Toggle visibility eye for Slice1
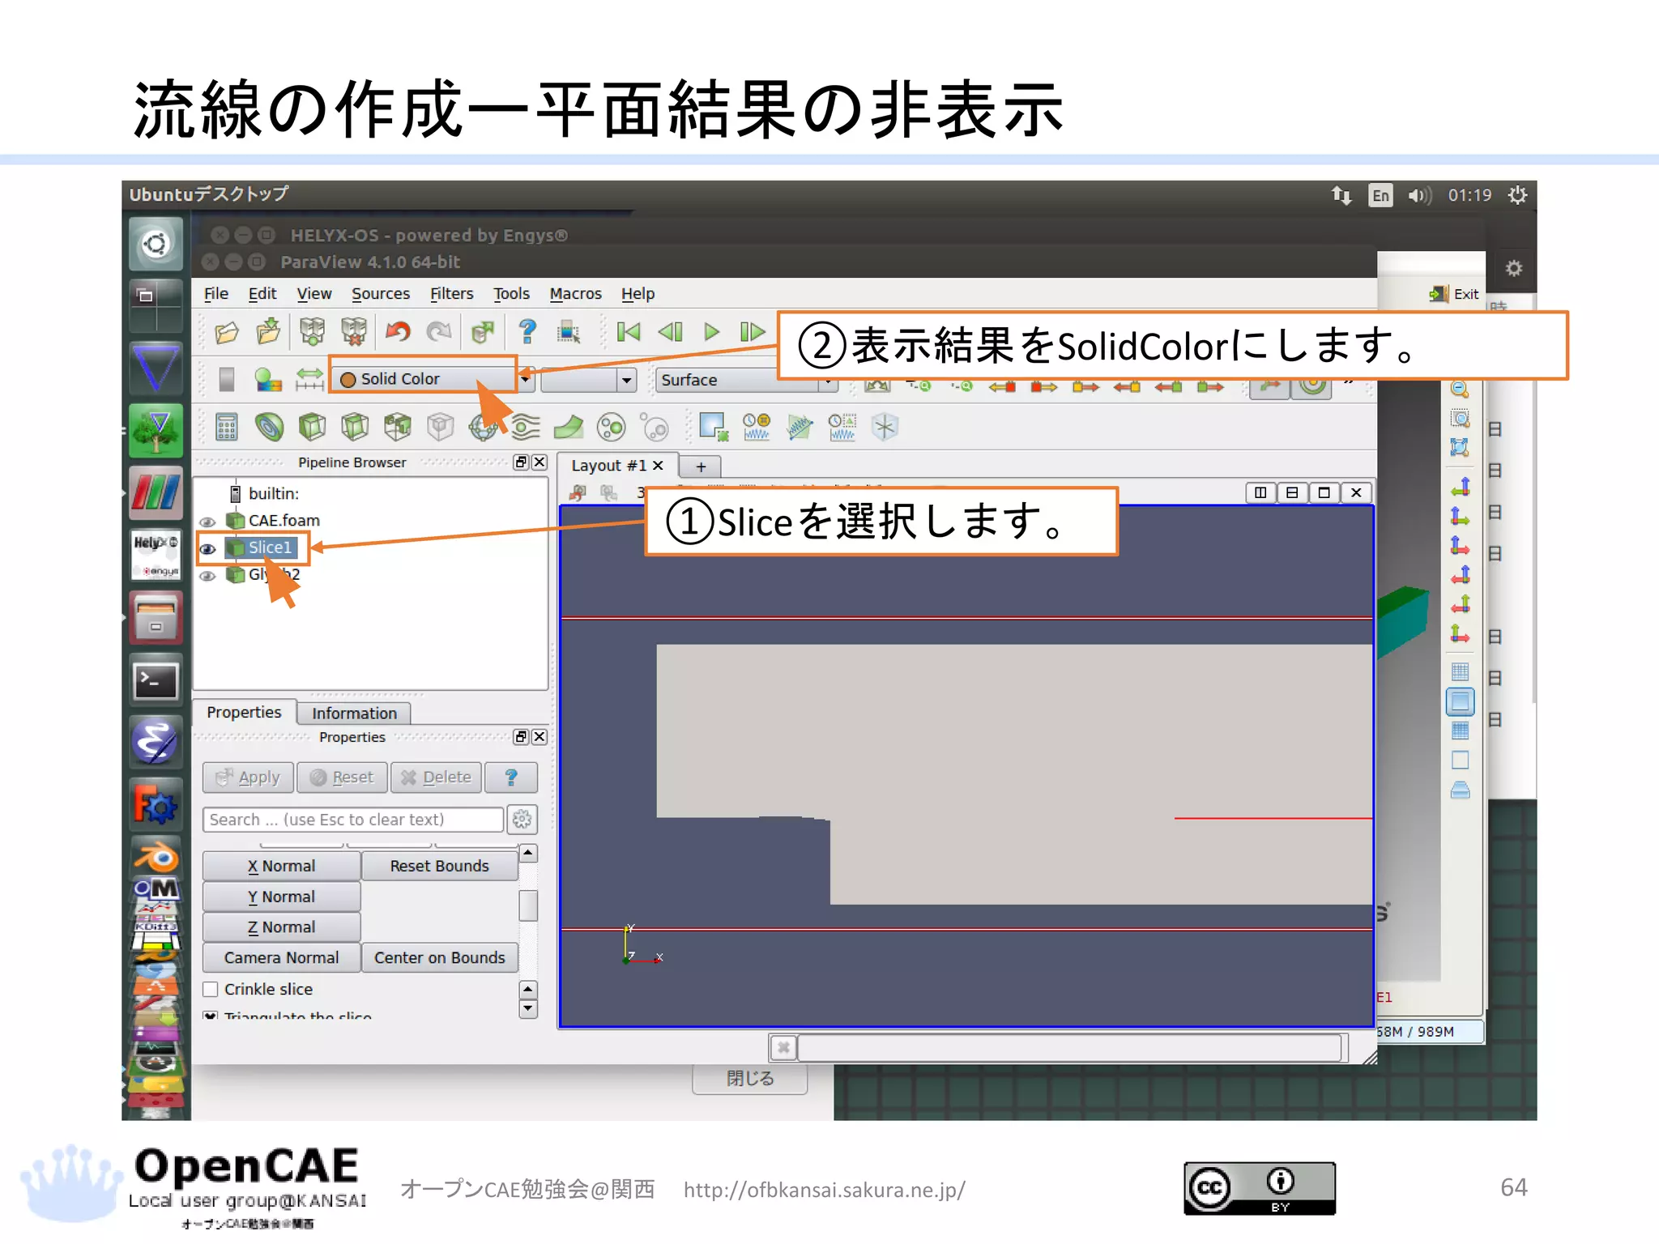Screen dimensions: 1659x1244 point(208,548)
